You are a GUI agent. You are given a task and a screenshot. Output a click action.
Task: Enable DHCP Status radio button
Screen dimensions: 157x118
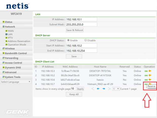coord(68,40)
